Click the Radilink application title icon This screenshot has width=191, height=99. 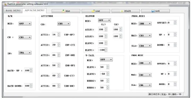click(5, 4)
